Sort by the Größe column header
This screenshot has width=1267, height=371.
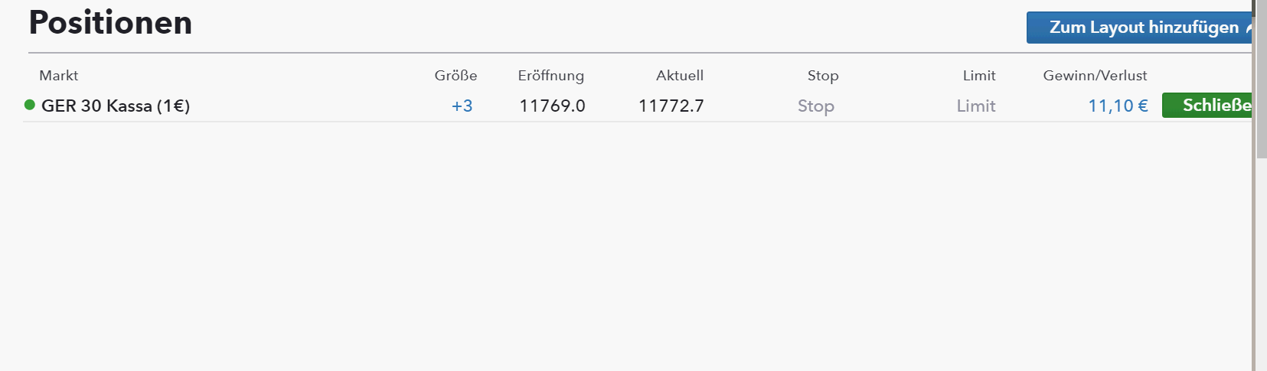pos(456,76)
